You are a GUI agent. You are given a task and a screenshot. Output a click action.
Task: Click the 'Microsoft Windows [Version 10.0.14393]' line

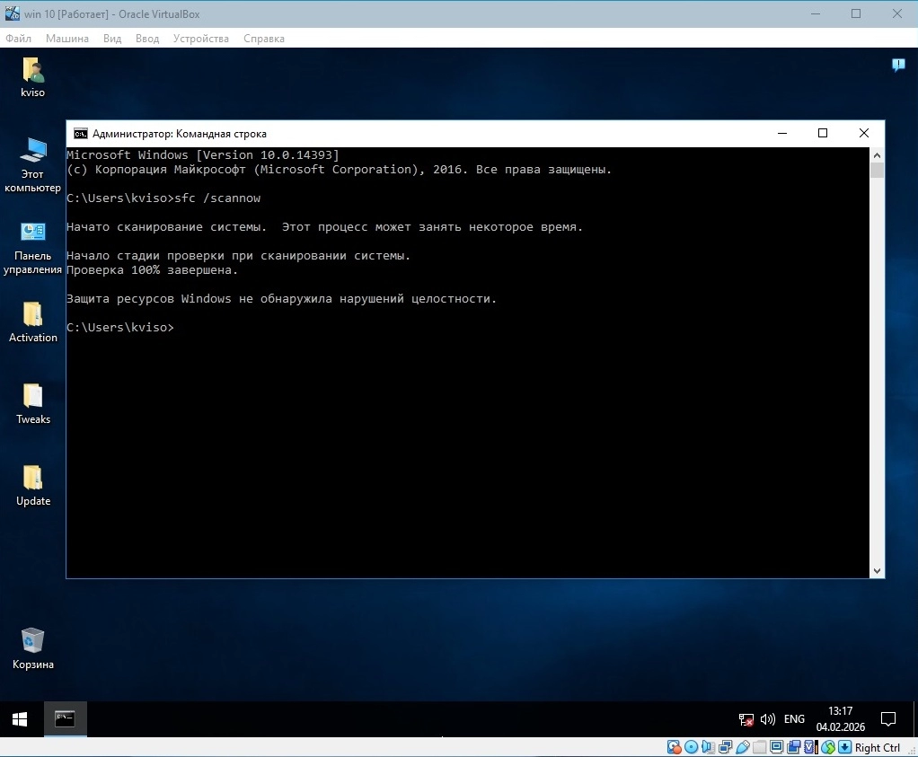(203, 154)
